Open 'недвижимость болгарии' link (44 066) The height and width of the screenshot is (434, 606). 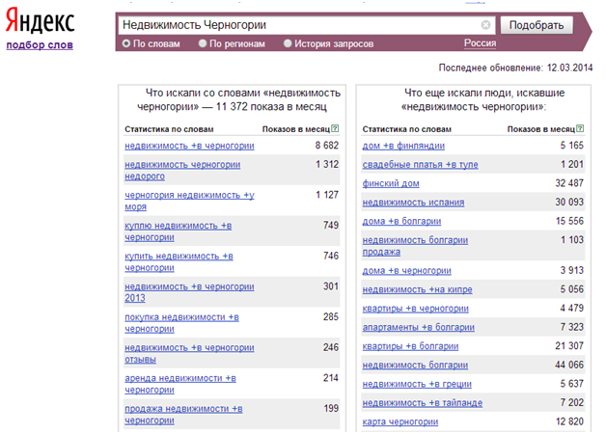415,366
